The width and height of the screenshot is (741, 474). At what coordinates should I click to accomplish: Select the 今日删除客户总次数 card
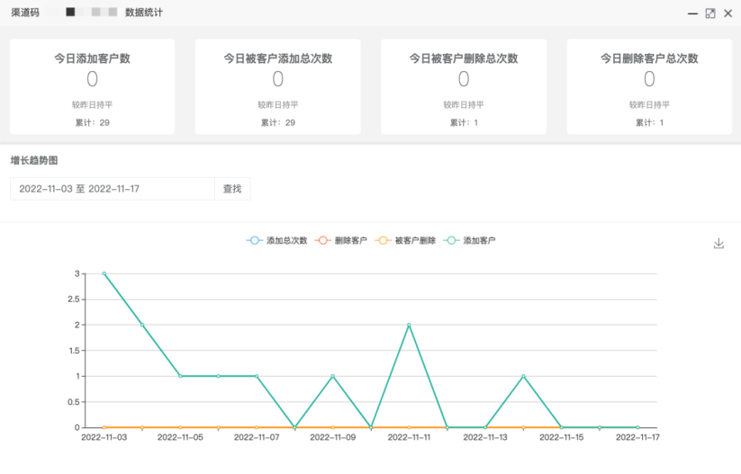tap(648, 86)
